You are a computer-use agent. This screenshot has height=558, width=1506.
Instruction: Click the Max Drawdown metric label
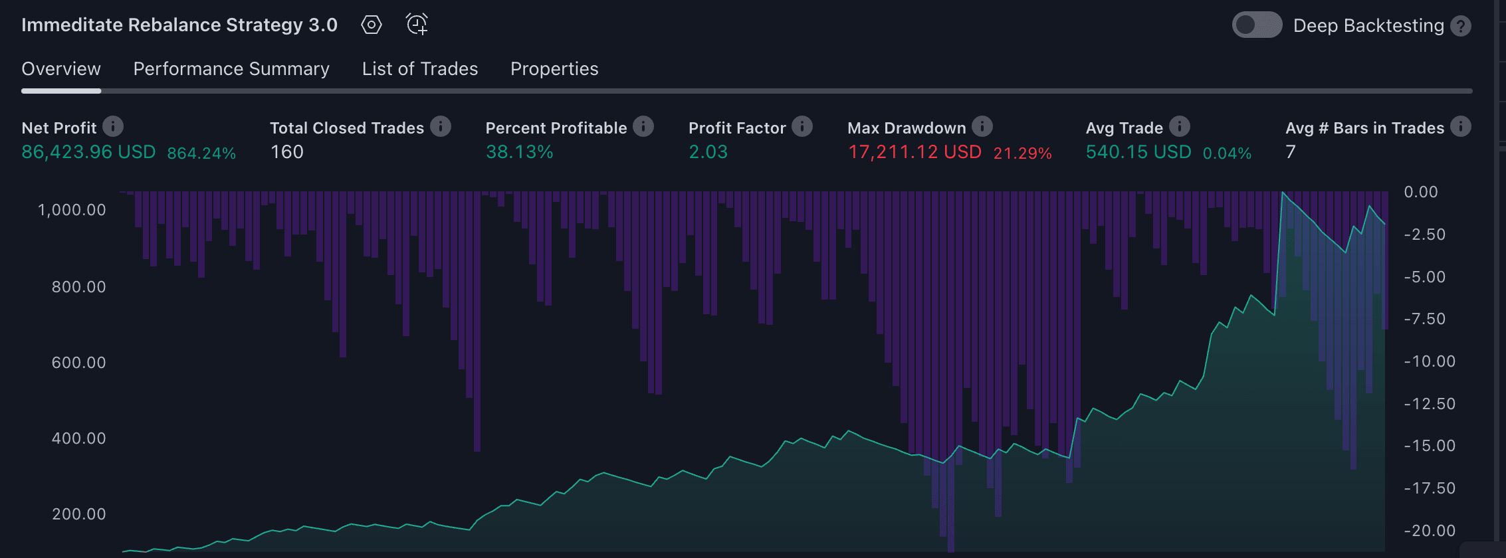click(907, 128)
